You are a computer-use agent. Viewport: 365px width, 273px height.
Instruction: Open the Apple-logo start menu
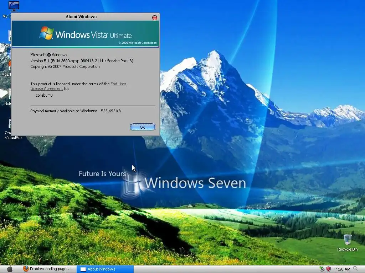pyautogui.click(x=10, y=269)
